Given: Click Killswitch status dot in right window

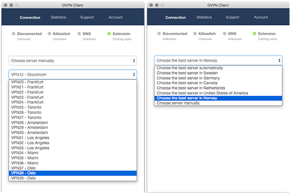Looking at the screenshot, I should (x=195, y=33).
